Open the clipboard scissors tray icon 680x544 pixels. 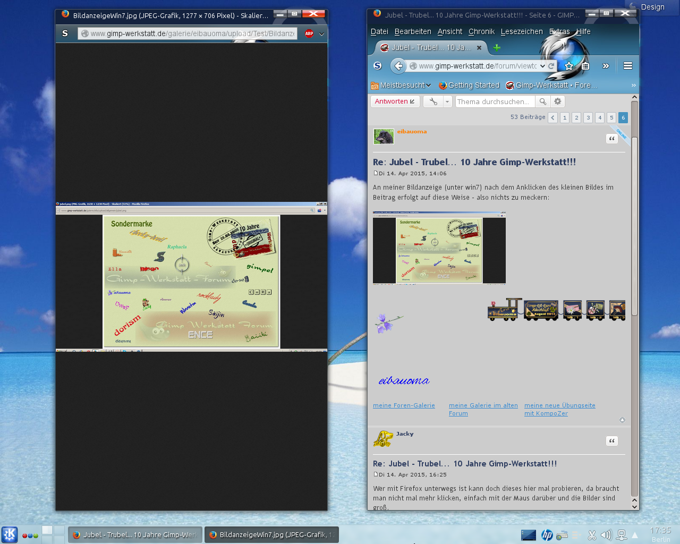592,535
